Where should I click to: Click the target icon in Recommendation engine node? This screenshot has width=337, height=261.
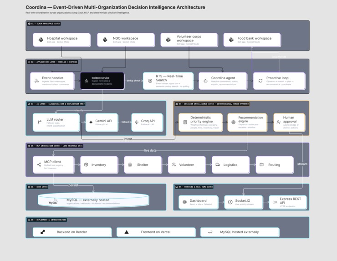tap(234, 122)
